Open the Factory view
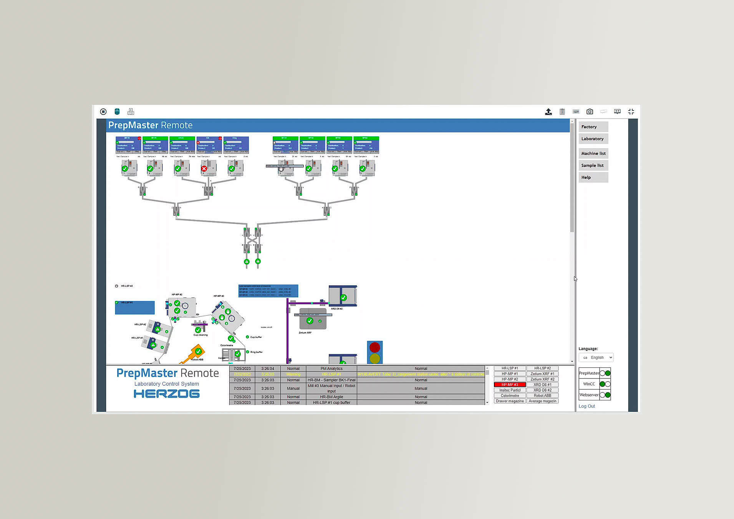 point(593,127)
